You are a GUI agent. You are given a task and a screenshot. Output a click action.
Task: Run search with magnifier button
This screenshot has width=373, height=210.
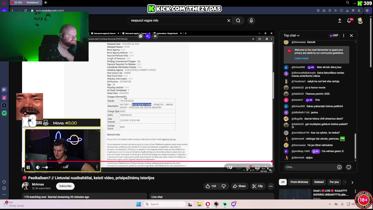[238, 20]
